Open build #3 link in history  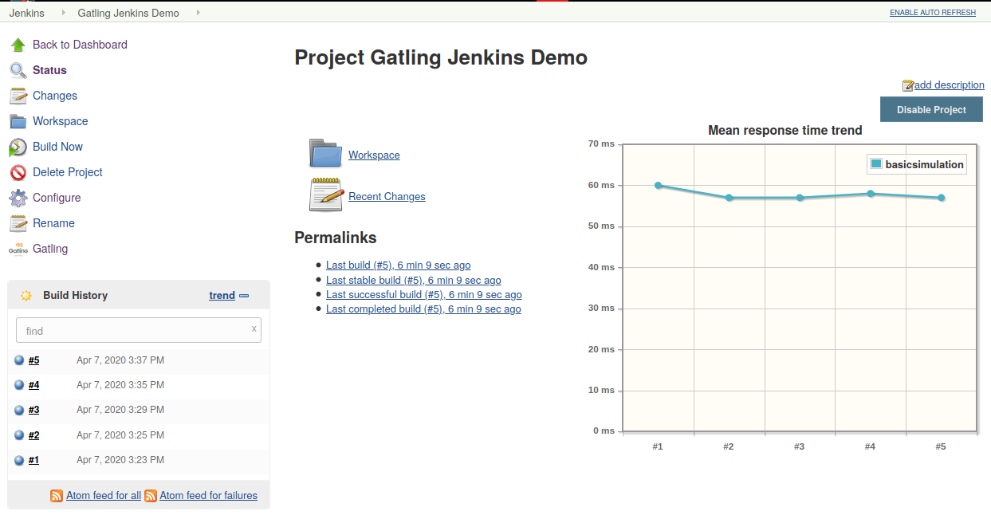pyautogui.click(x=33, y=410)
